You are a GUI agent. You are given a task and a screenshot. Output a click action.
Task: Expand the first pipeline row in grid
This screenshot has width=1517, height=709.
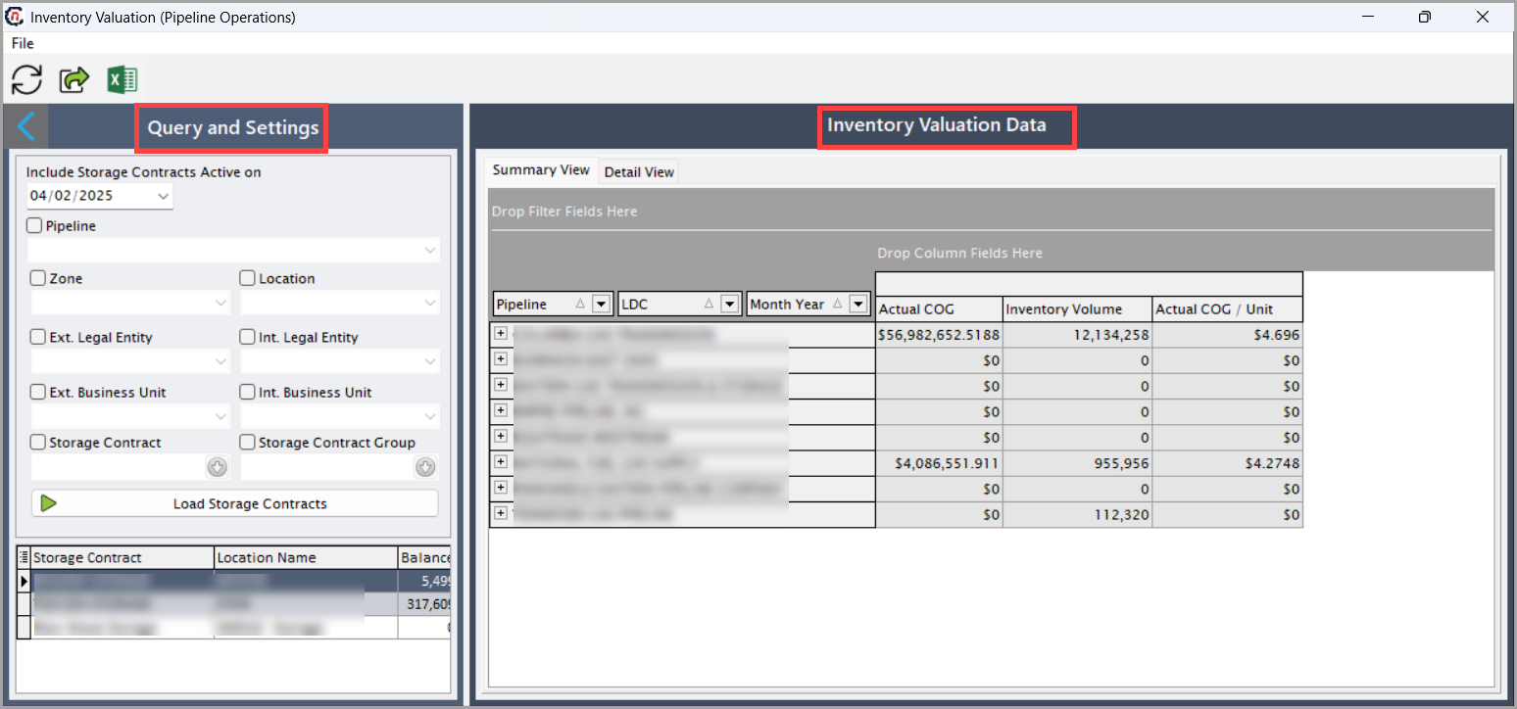pos(501,333)
